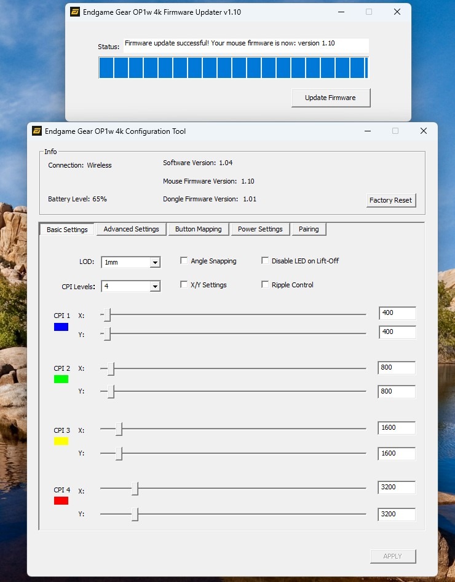Click the CPI 1 X value field
455x582 pixels.
(397, 313)
